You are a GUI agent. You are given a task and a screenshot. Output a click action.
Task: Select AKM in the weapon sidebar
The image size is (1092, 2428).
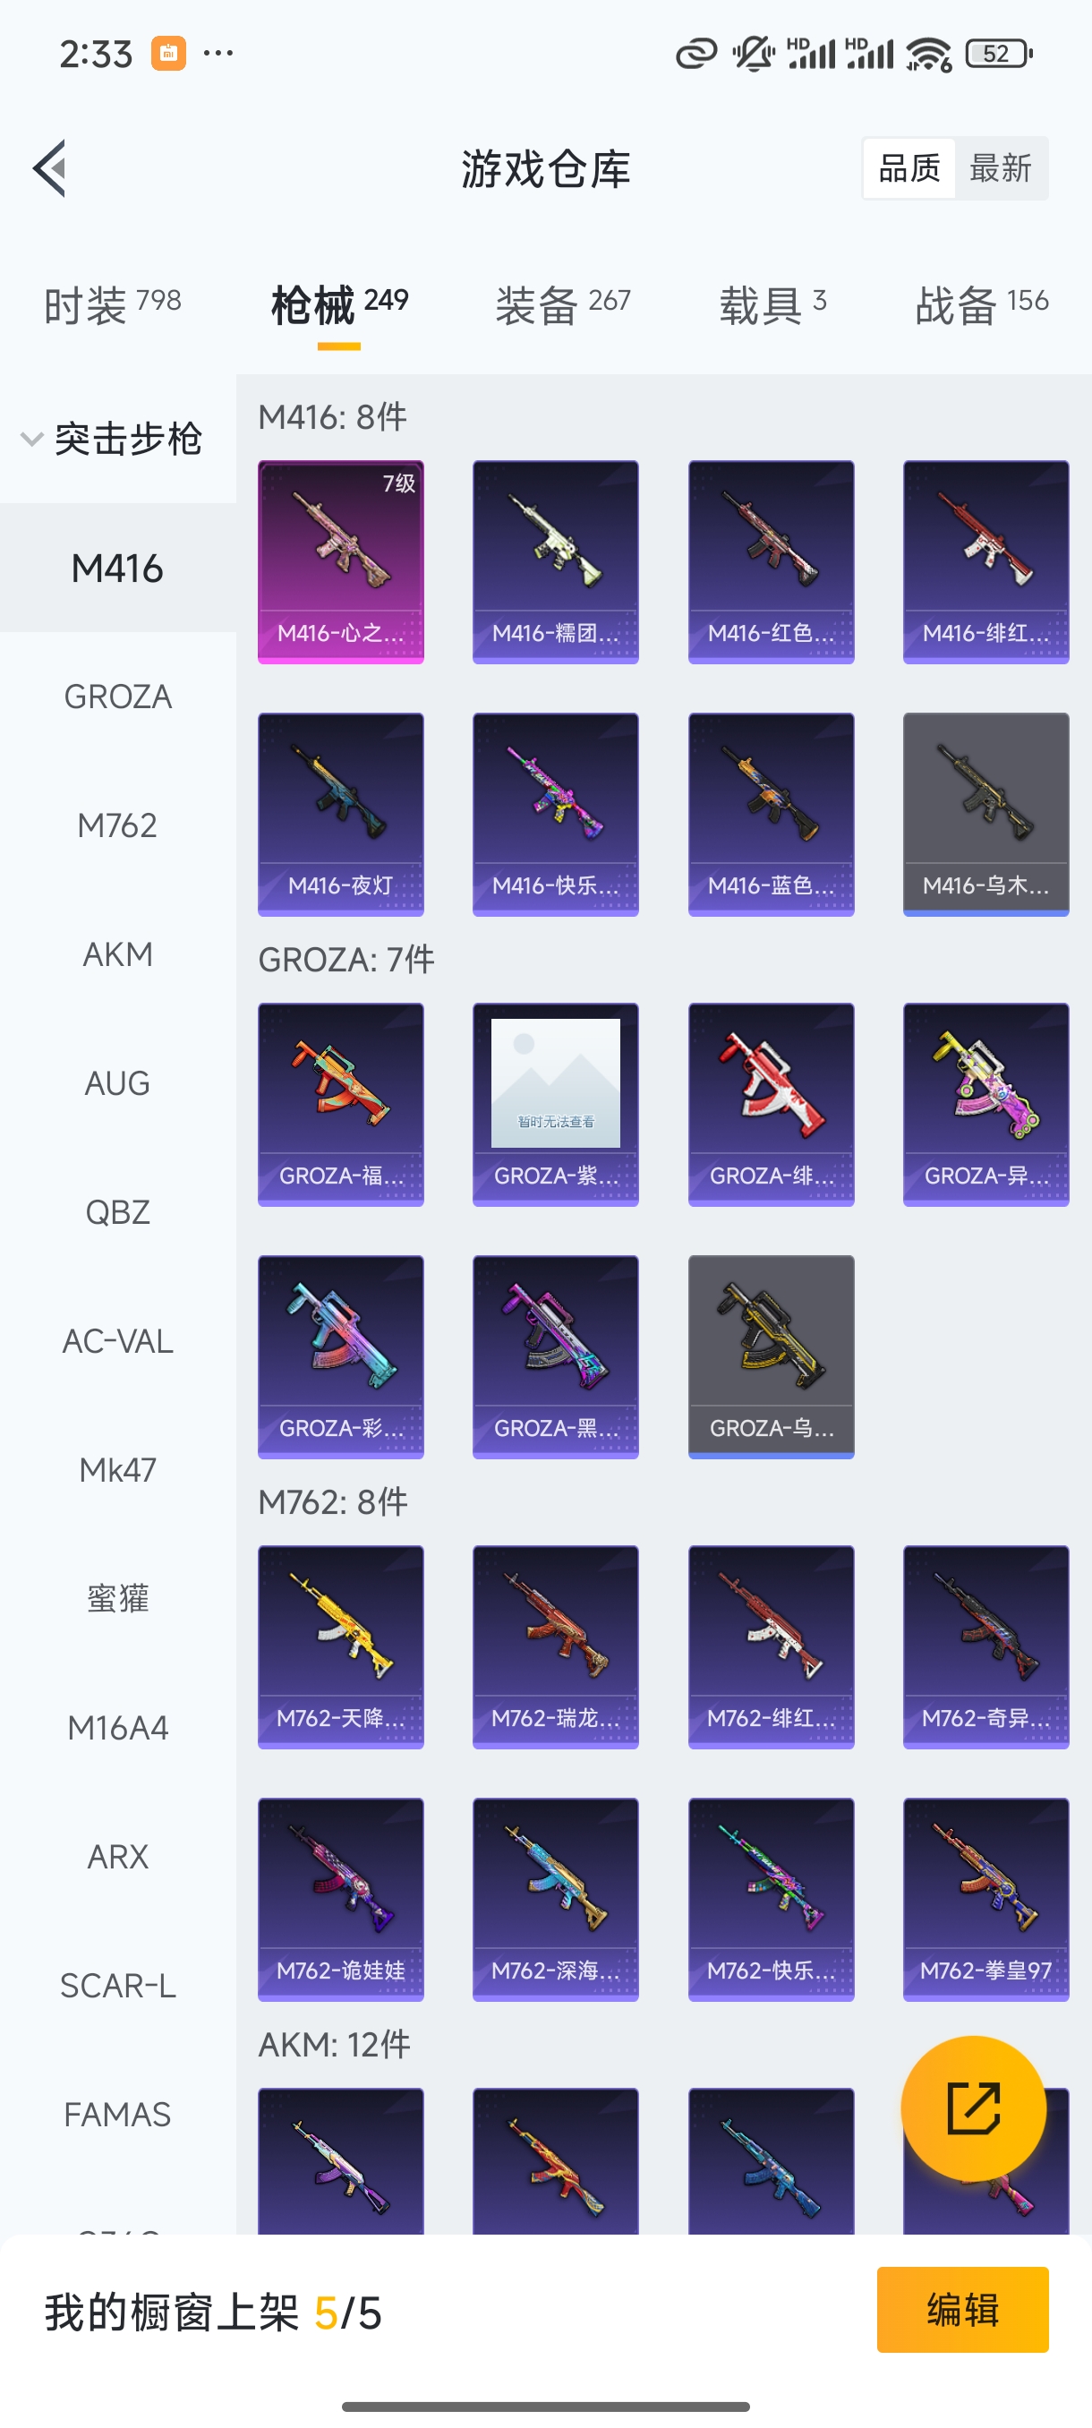click(118, 953)
